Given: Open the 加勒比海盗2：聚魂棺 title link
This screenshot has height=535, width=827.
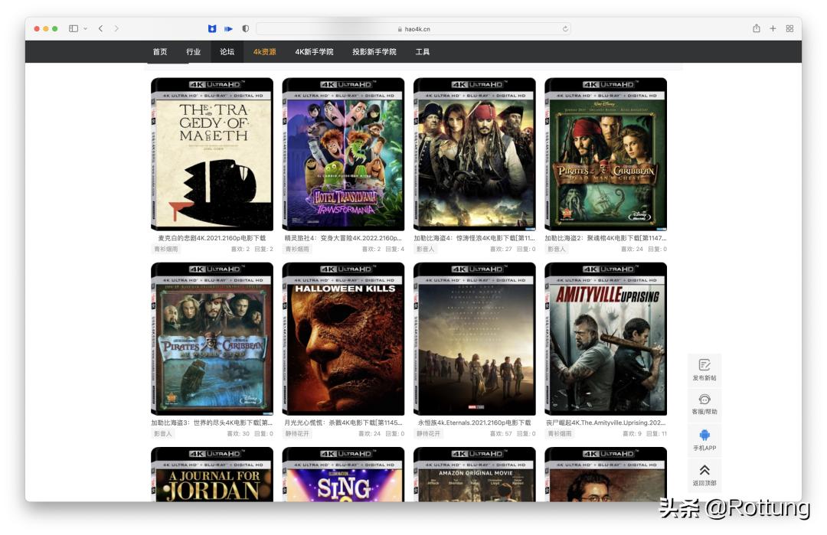Looking at the screenshot, I should point(606,238).
